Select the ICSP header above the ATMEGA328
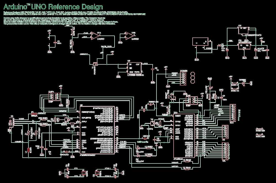This screenshot has width=276, height=183. [x=192, y=100]
